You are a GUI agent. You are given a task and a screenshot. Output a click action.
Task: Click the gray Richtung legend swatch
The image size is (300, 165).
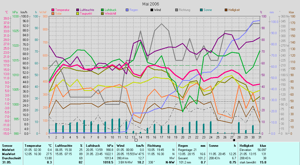176,10
